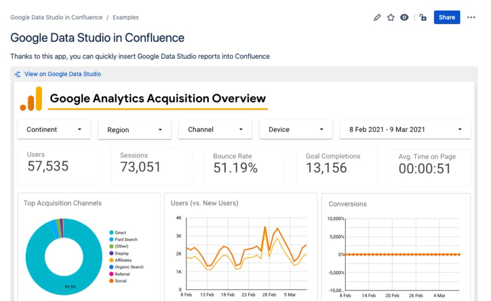Open the more actions ellipsis menu

pyautogui.click(x=471, y=17)
